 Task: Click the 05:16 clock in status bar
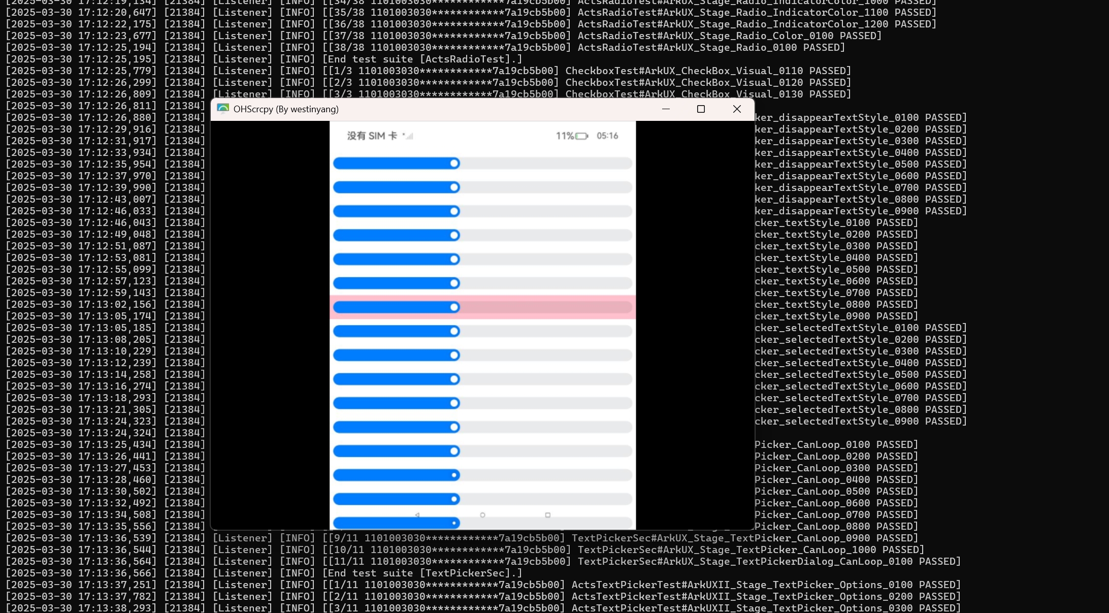tap(607, 136)
